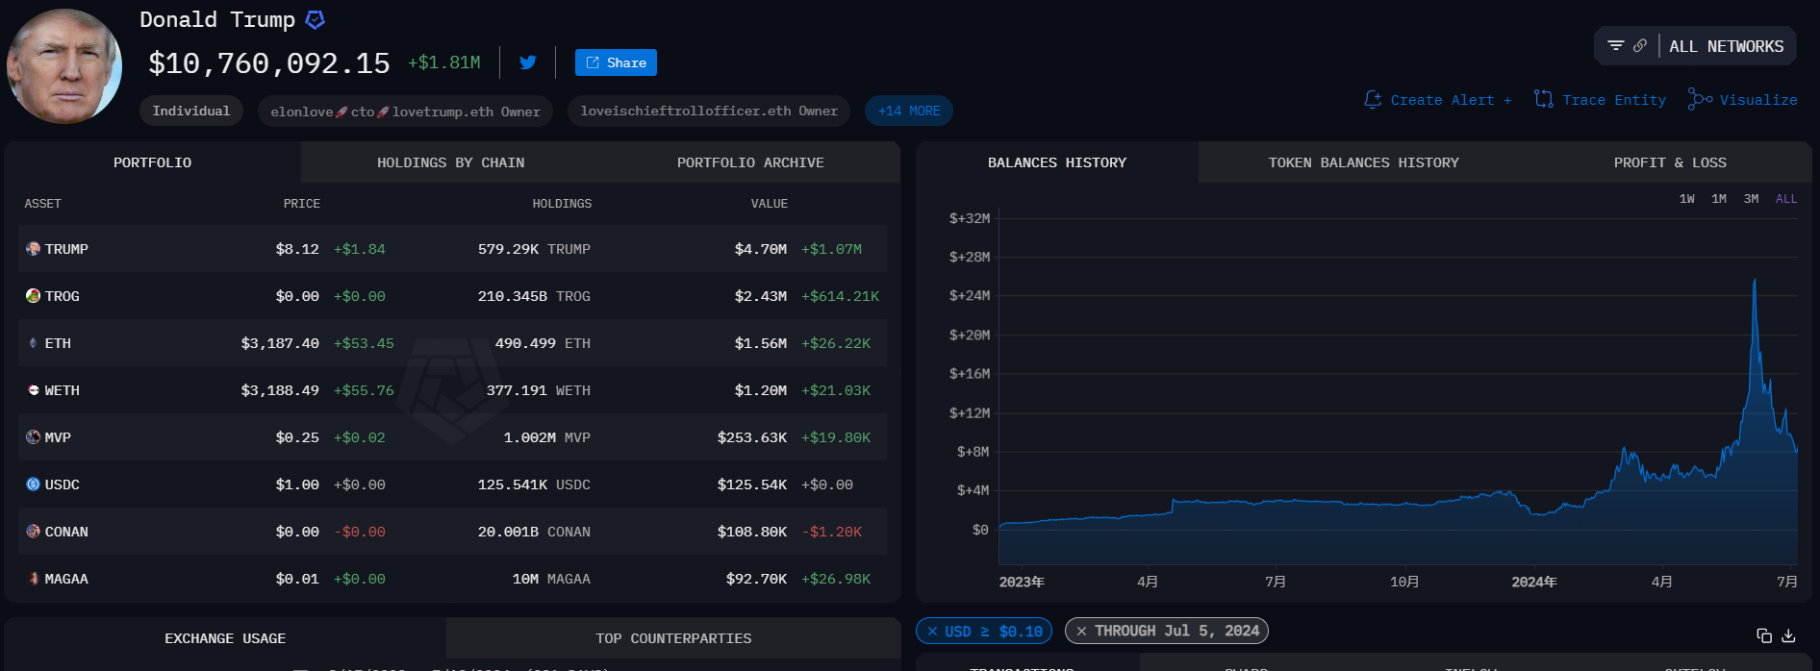1820x671 pixels.
Task: Click the Visualize graph node icon
Action: [1700, 99]
